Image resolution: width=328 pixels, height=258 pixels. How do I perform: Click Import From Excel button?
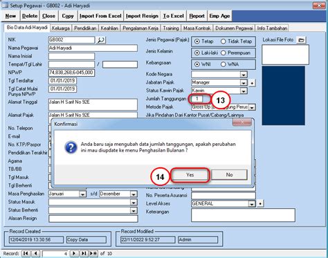pos(100,16)
